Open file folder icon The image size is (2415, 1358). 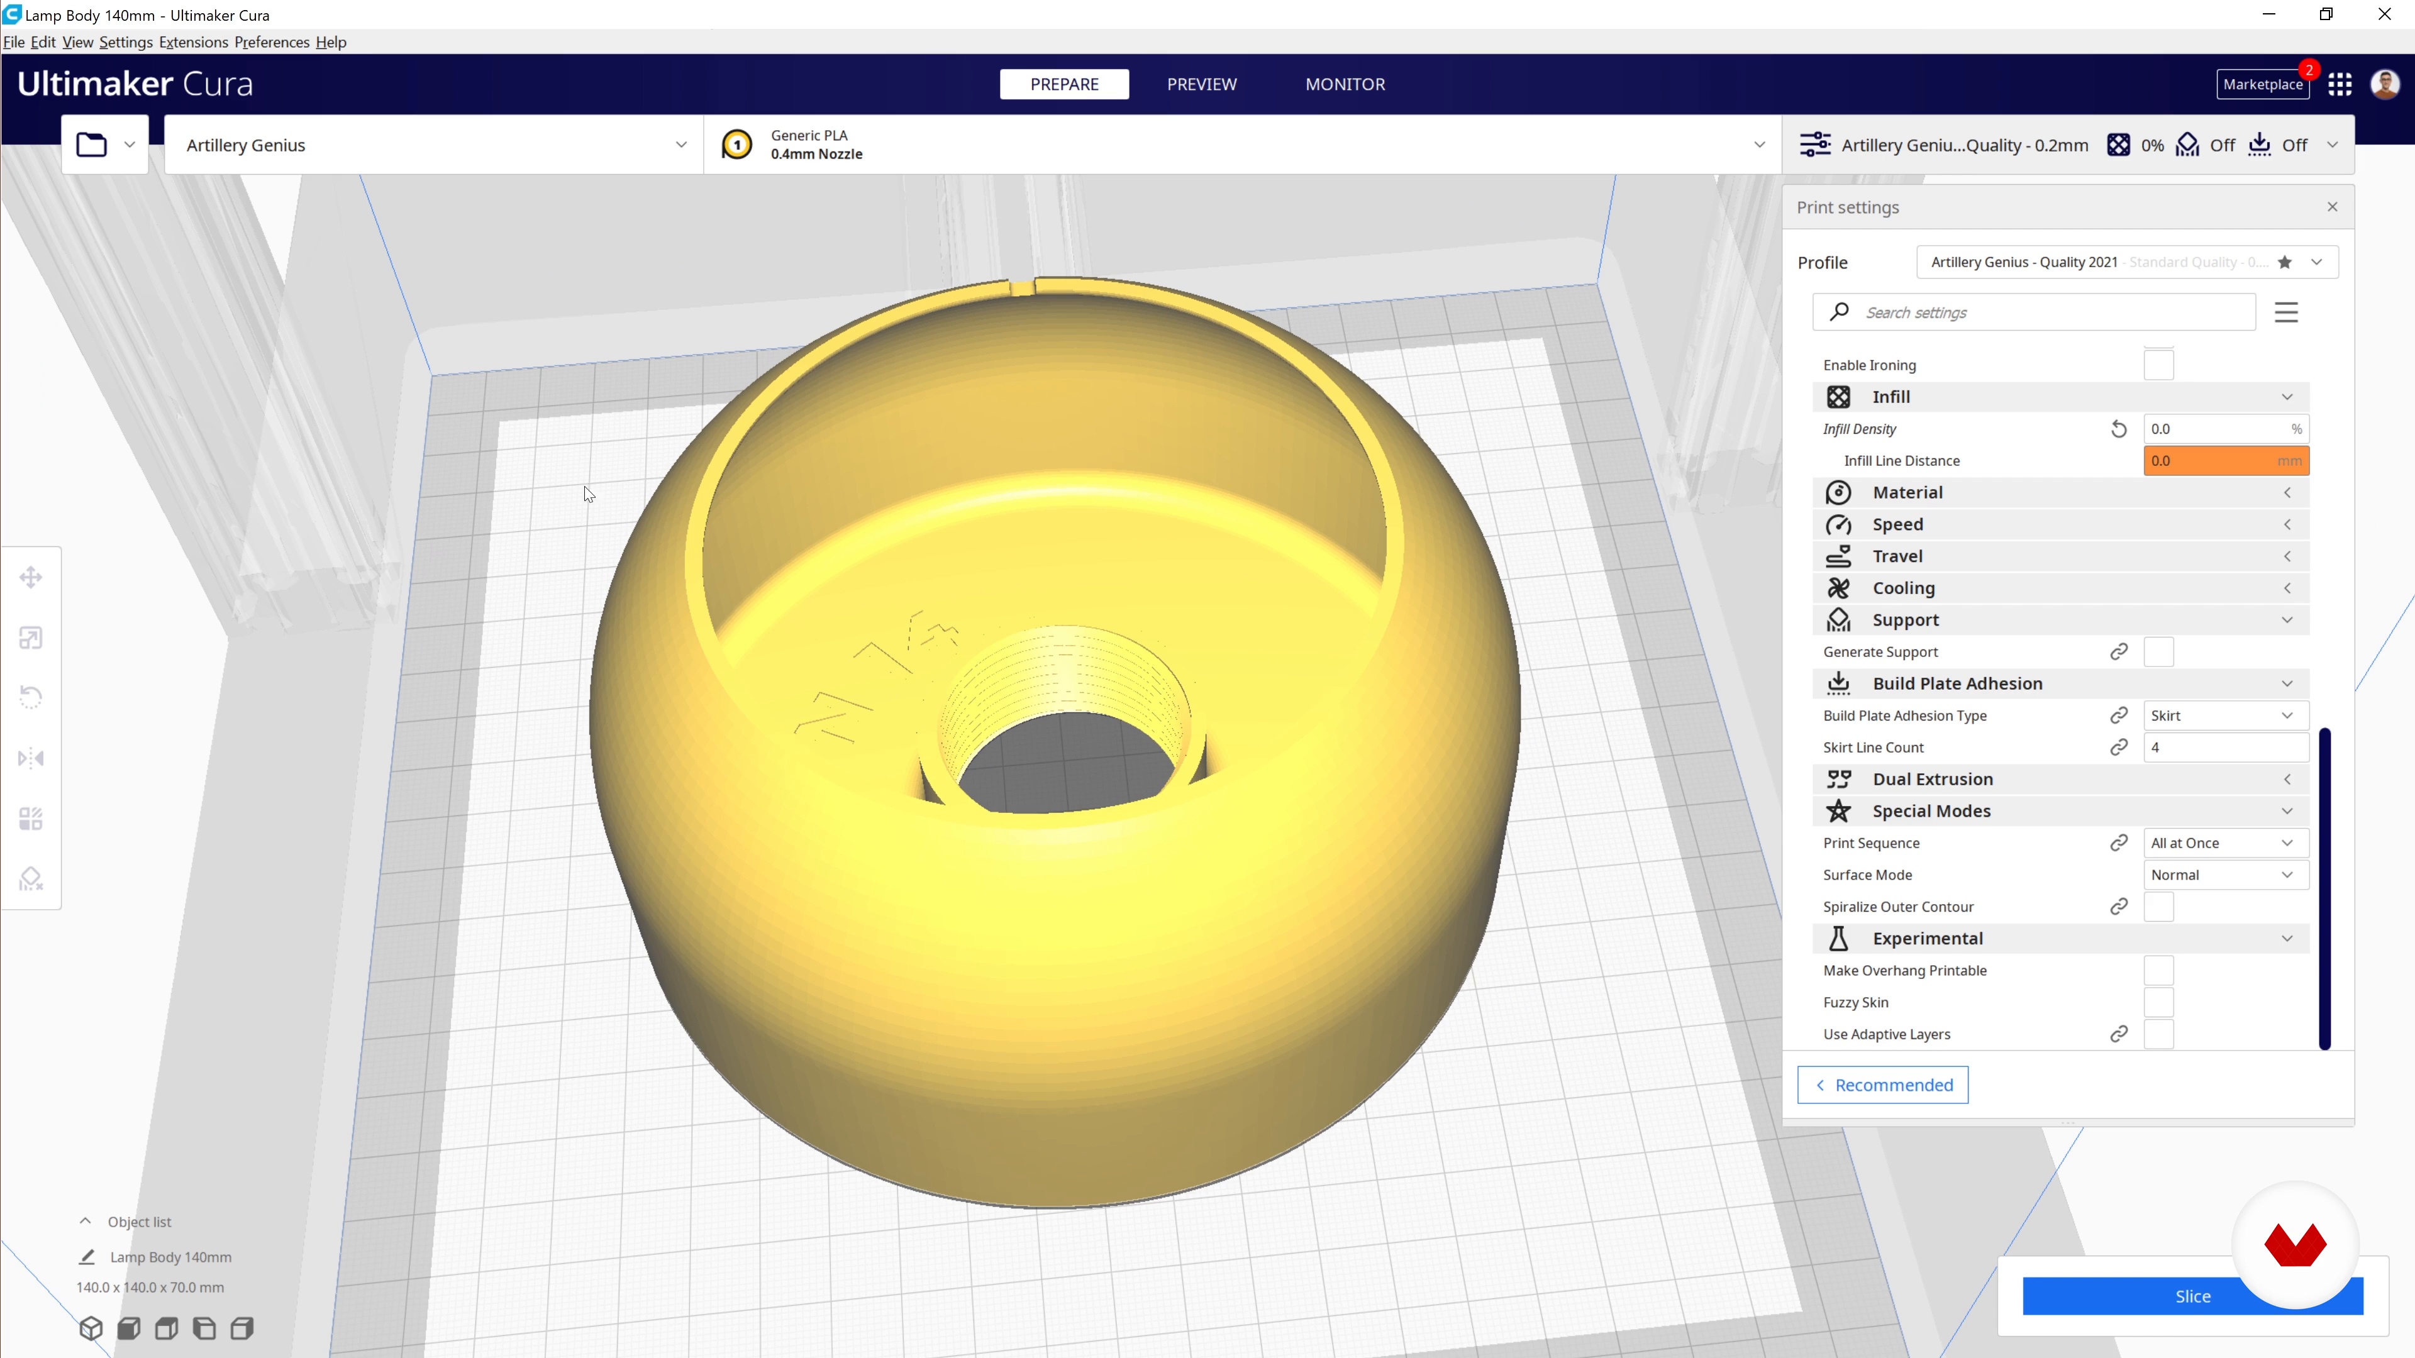(x=92, y=145)
